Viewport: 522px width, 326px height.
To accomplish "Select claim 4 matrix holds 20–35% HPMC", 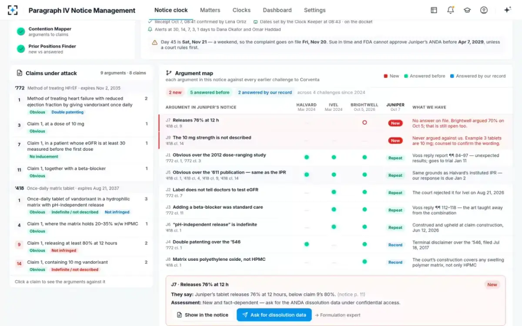I will (81, 227).
